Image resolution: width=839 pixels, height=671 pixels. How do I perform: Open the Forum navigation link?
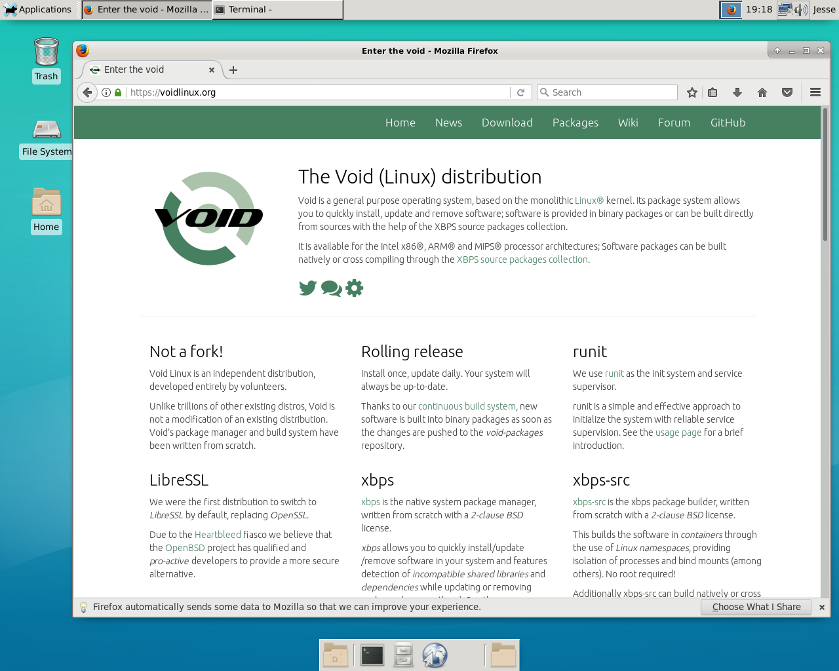674,123
